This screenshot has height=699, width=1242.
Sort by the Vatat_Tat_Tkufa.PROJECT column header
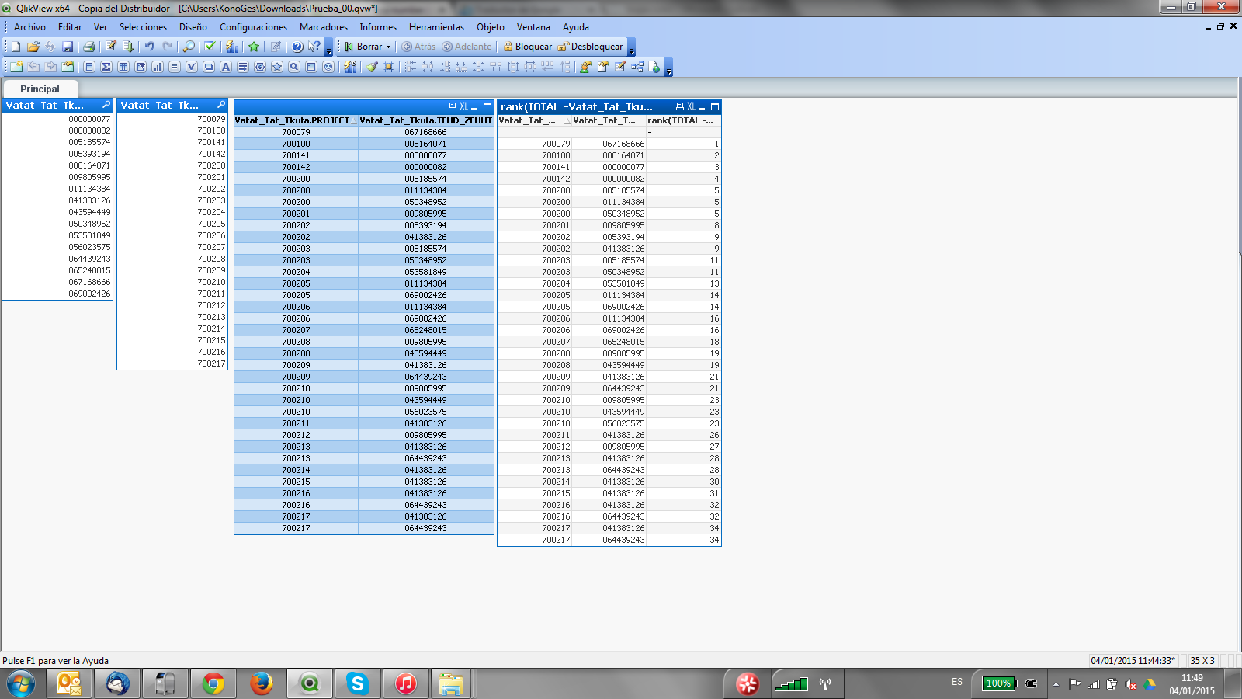(x=292, y=120)
